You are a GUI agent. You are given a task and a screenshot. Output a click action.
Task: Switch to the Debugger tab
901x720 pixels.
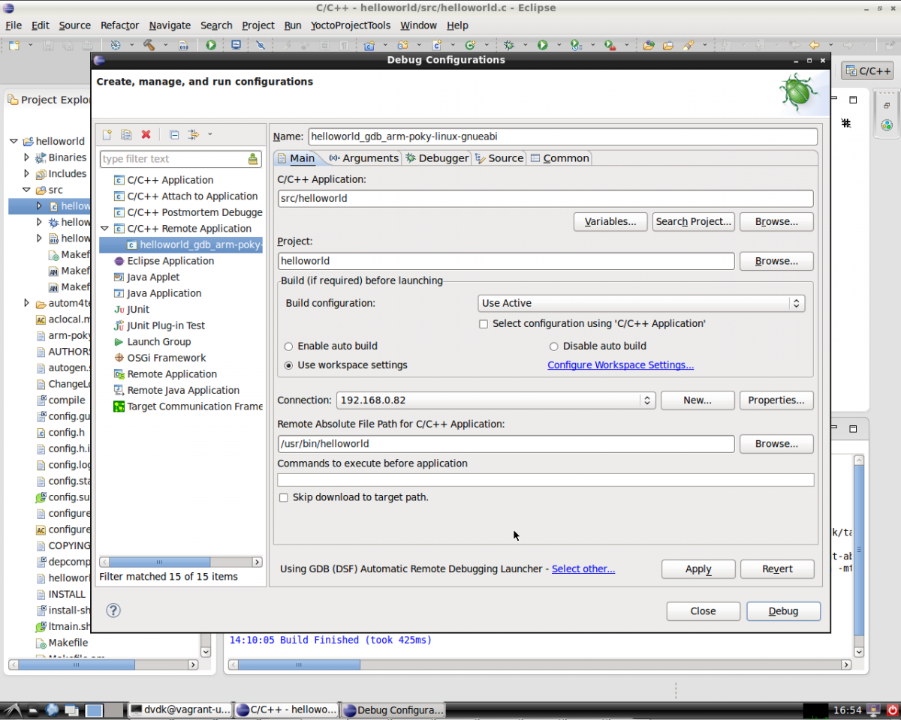pyautogui.click(x=437, y=157)
